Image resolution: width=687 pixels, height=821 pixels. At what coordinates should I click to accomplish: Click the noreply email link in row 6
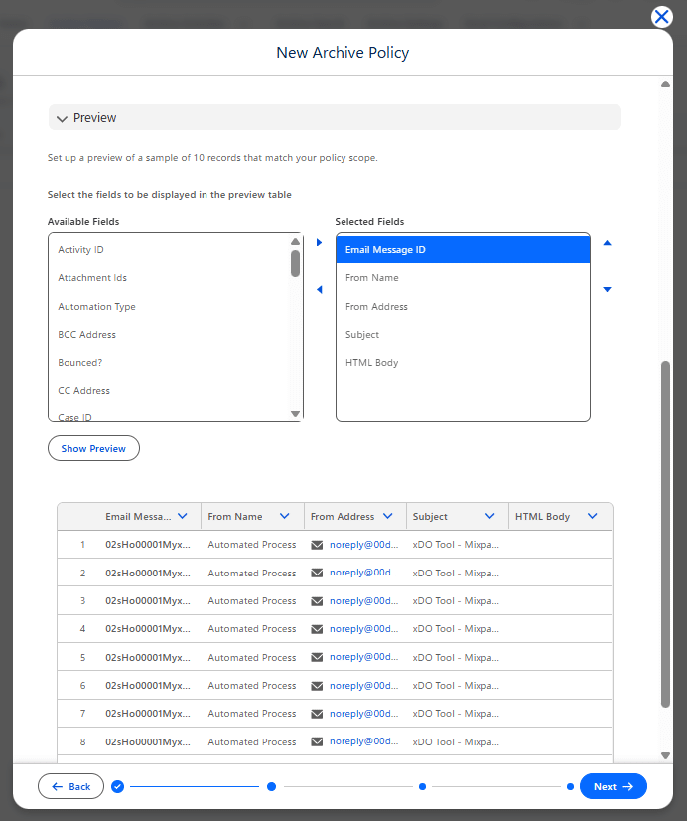point(364,686)
